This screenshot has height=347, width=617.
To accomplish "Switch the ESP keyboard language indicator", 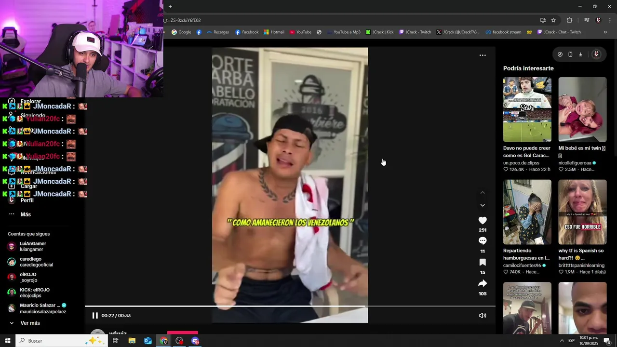I will (x=571, y=341).
